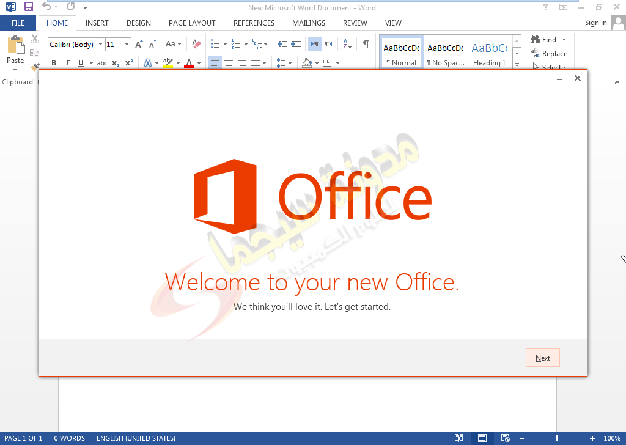Image resolution: width=626 pixels, height=445 pixels.
Task: Apply the Normal style
Action: pyautogui.click(x=401, y=54)
